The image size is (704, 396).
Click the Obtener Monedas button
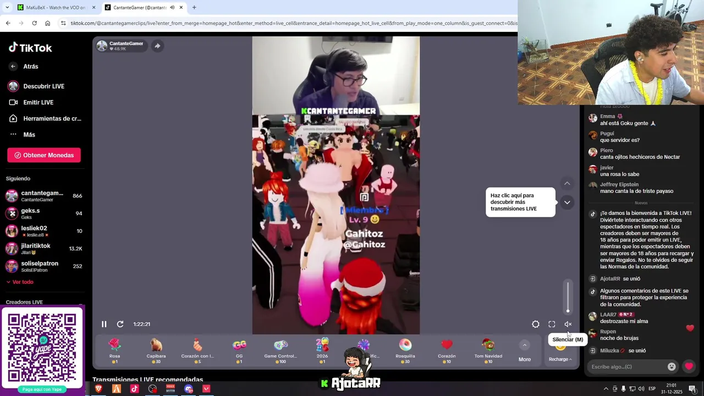pyautogui.click(x=44, y=155)
